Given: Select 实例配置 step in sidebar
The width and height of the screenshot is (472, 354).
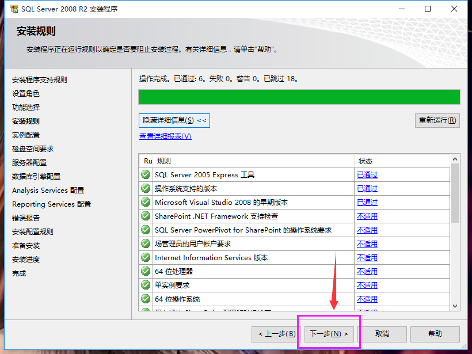Looking at the screenshot, I should coord(26,135).
